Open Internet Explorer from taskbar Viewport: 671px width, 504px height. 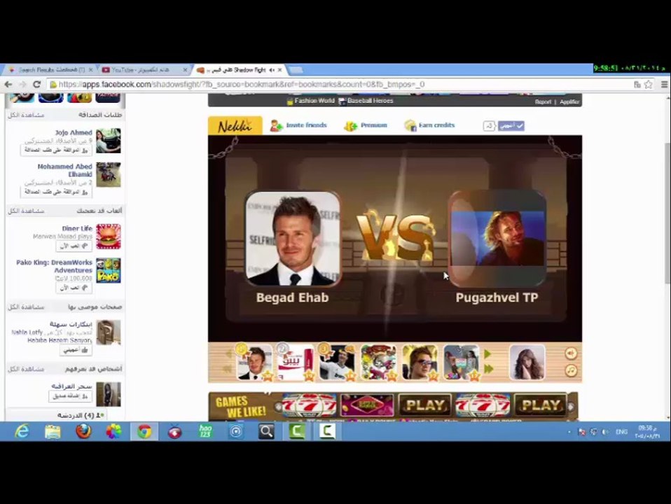pos(22,431)
